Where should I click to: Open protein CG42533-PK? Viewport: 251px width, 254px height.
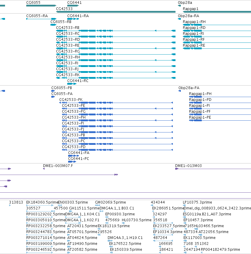pyautogui.click(x=71, y=100)
